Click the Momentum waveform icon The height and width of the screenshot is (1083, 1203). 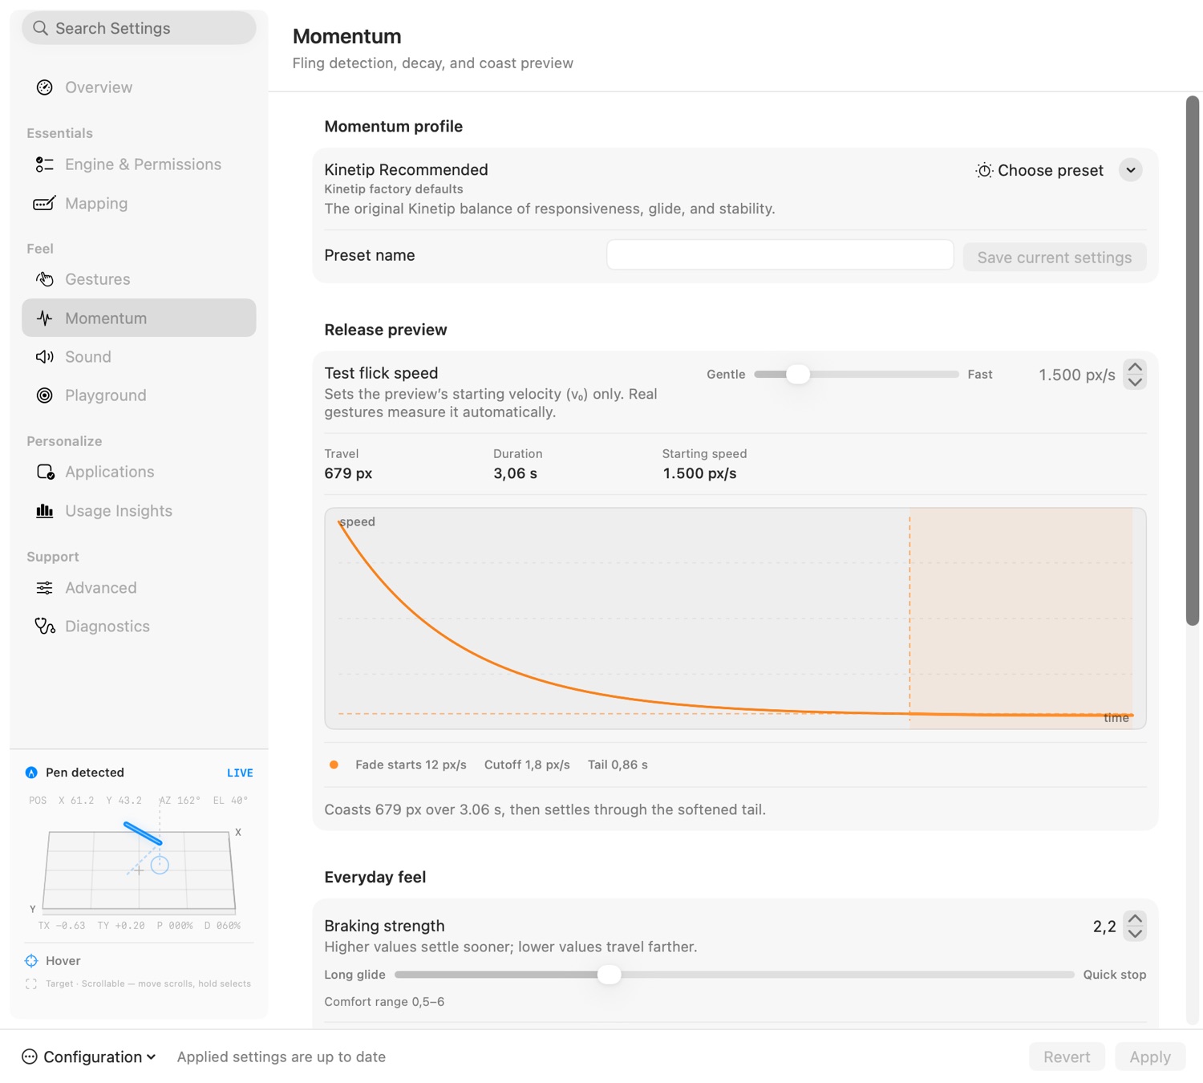[45, 318]
